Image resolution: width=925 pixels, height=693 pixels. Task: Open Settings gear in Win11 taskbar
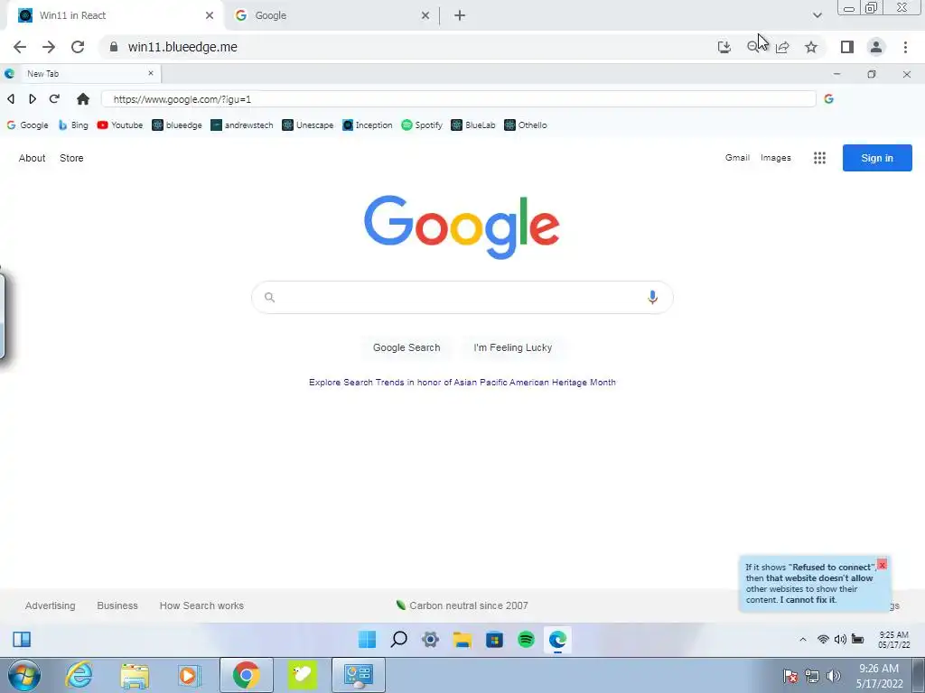[x=431, y=640]
